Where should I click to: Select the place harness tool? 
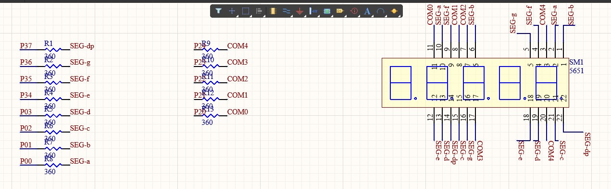313,11
